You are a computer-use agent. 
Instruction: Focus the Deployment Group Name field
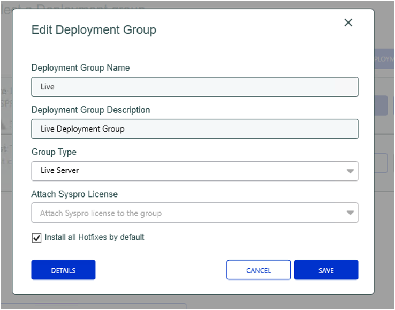point(195,87)
